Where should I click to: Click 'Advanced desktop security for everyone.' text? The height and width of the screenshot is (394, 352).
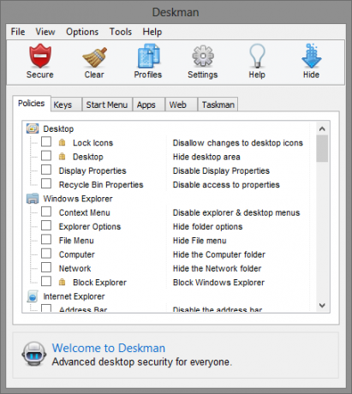[142, 362]
